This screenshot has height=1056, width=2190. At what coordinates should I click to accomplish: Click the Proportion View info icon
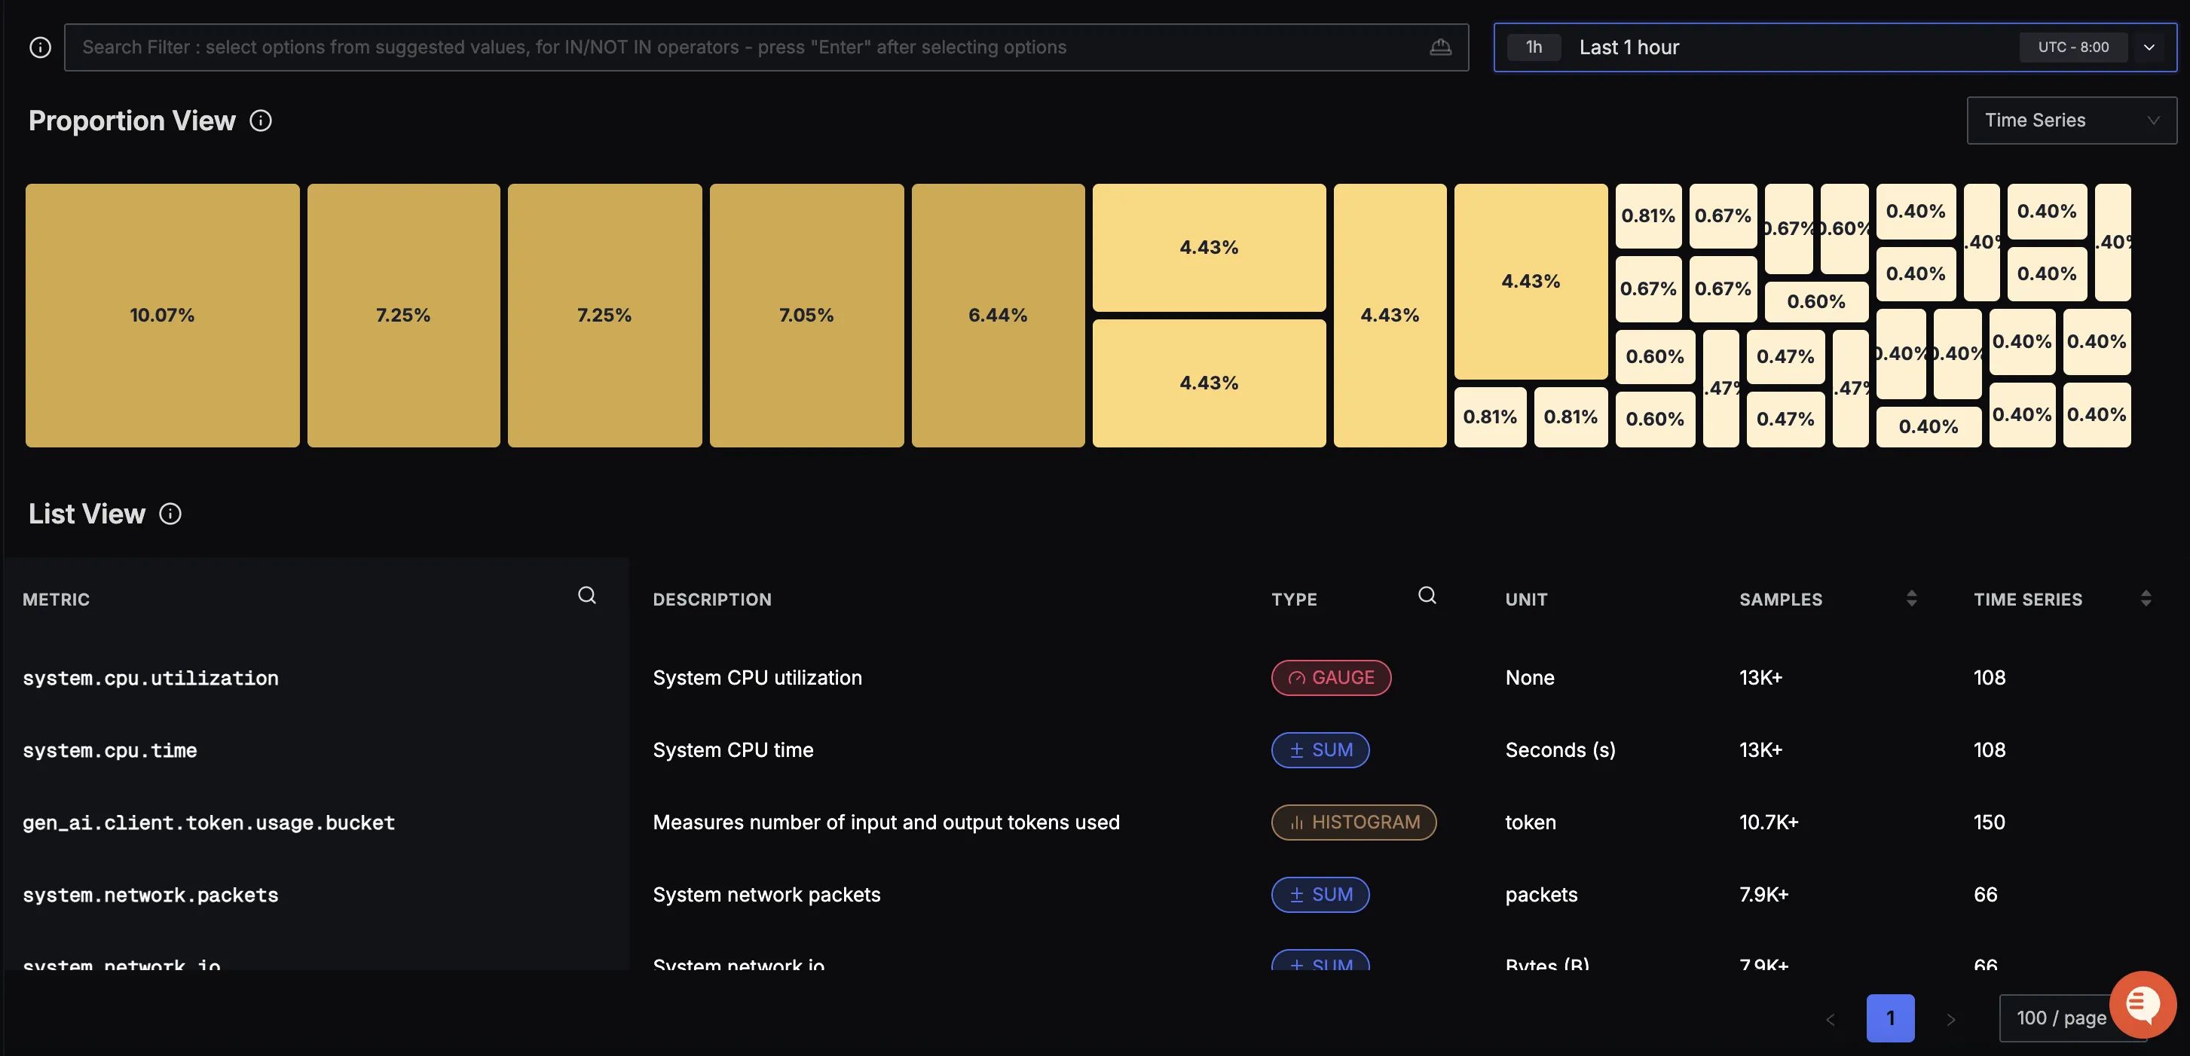click(x=260, y=121)
